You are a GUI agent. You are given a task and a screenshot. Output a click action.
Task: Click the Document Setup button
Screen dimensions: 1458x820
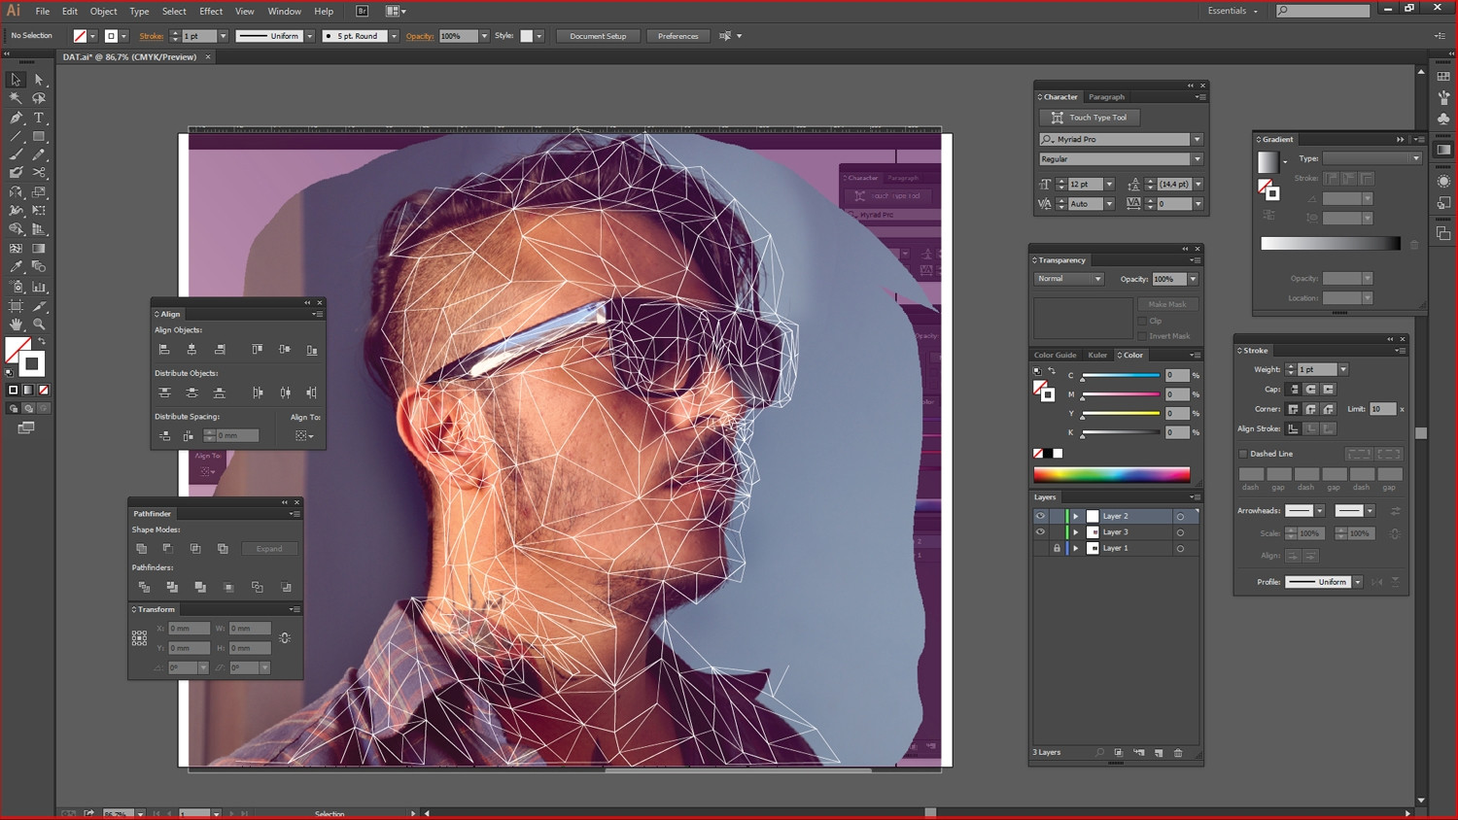pyautogui.click(x=598, y=36)
